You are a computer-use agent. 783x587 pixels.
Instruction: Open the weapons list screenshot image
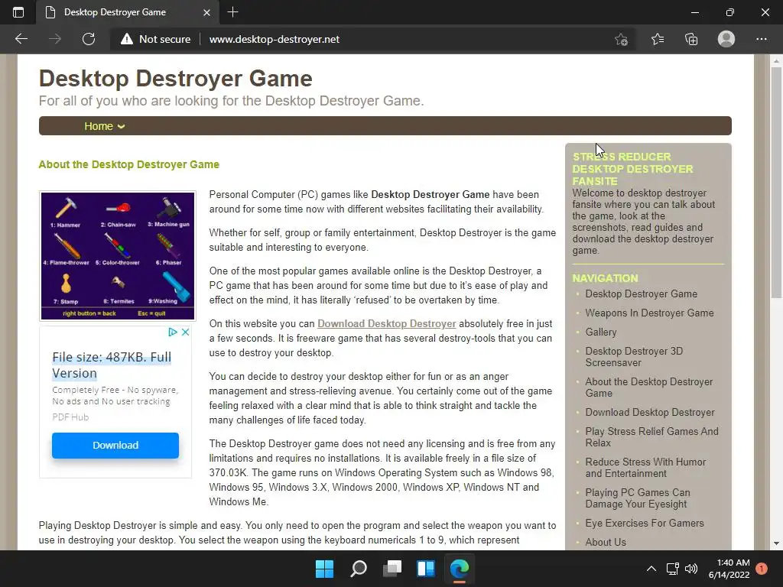point(117,255)
